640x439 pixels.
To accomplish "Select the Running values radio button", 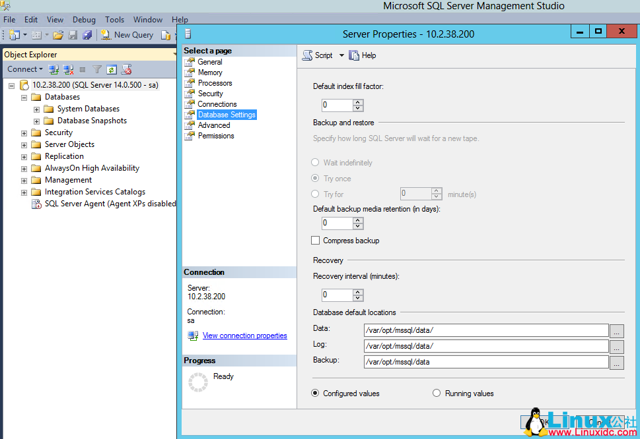I will point(437,393).
